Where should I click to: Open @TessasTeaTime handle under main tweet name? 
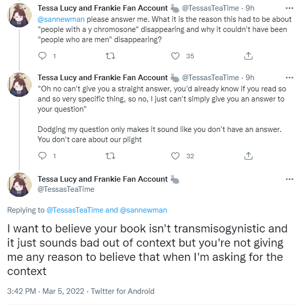click(66, 189)
